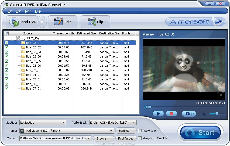Mute audio with the speaker icon
Screen dimensions: 230x146
coord(204,114)
